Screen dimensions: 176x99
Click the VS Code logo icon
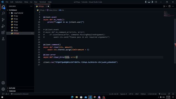coord(2,2)
